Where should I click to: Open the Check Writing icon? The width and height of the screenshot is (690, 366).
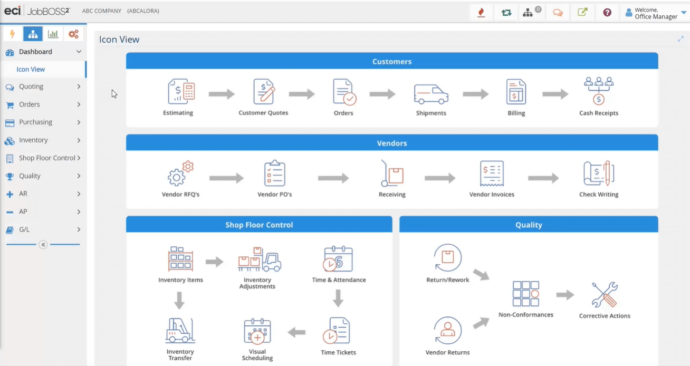(x=599, y=174)
